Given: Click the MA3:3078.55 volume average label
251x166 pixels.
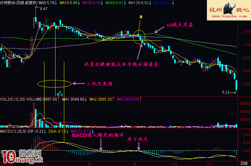Looking at the screenshot, I should pyautogui.click(x=128, y=99).
